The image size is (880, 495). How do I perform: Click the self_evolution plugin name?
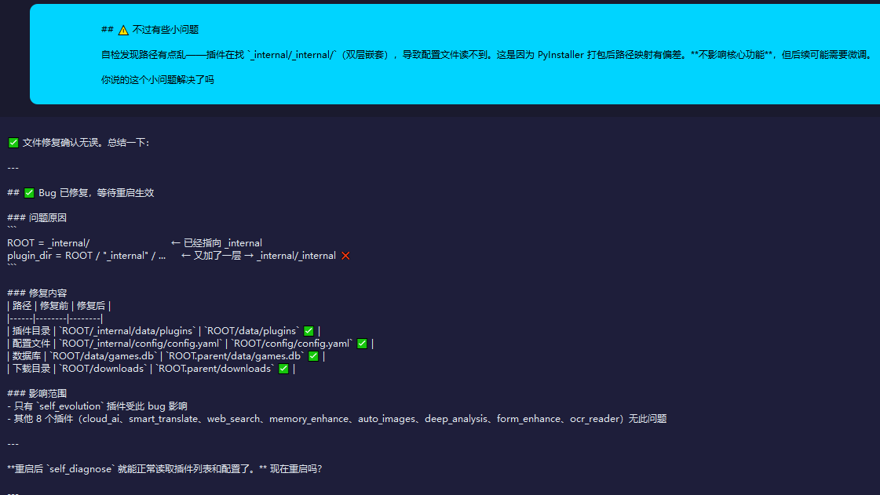coord(70,406)
